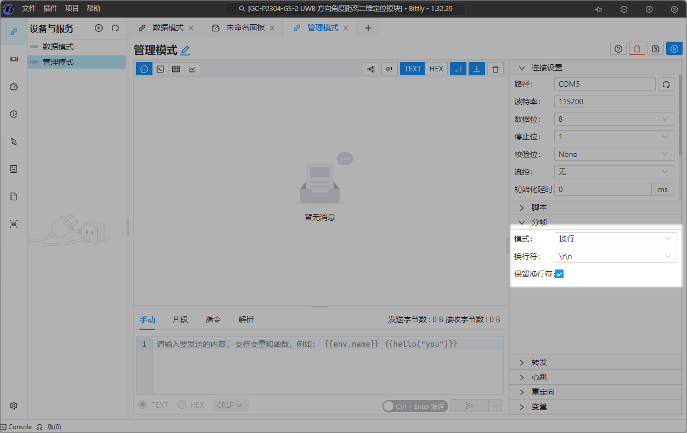Open the 解析 tab in send panel

tap(246, 319)
